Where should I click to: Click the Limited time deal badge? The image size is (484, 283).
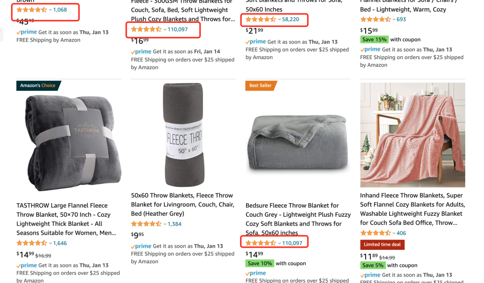(x=382, y=244)
